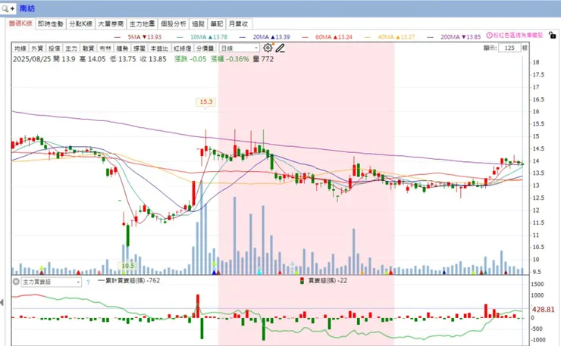Click the 200MA 13.85 legend

[454, 37]
